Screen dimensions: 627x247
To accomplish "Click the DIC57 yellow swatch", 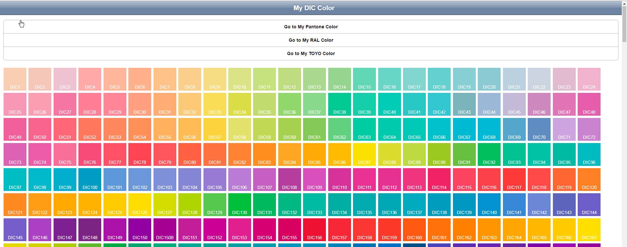I will point(215,129).
